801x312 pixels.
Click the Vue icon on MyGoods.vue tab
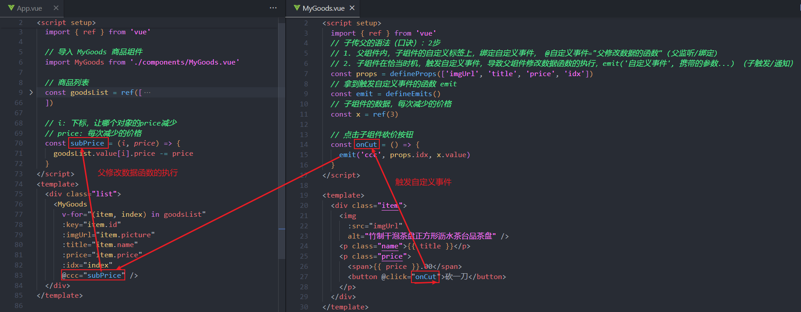point(297,8)
